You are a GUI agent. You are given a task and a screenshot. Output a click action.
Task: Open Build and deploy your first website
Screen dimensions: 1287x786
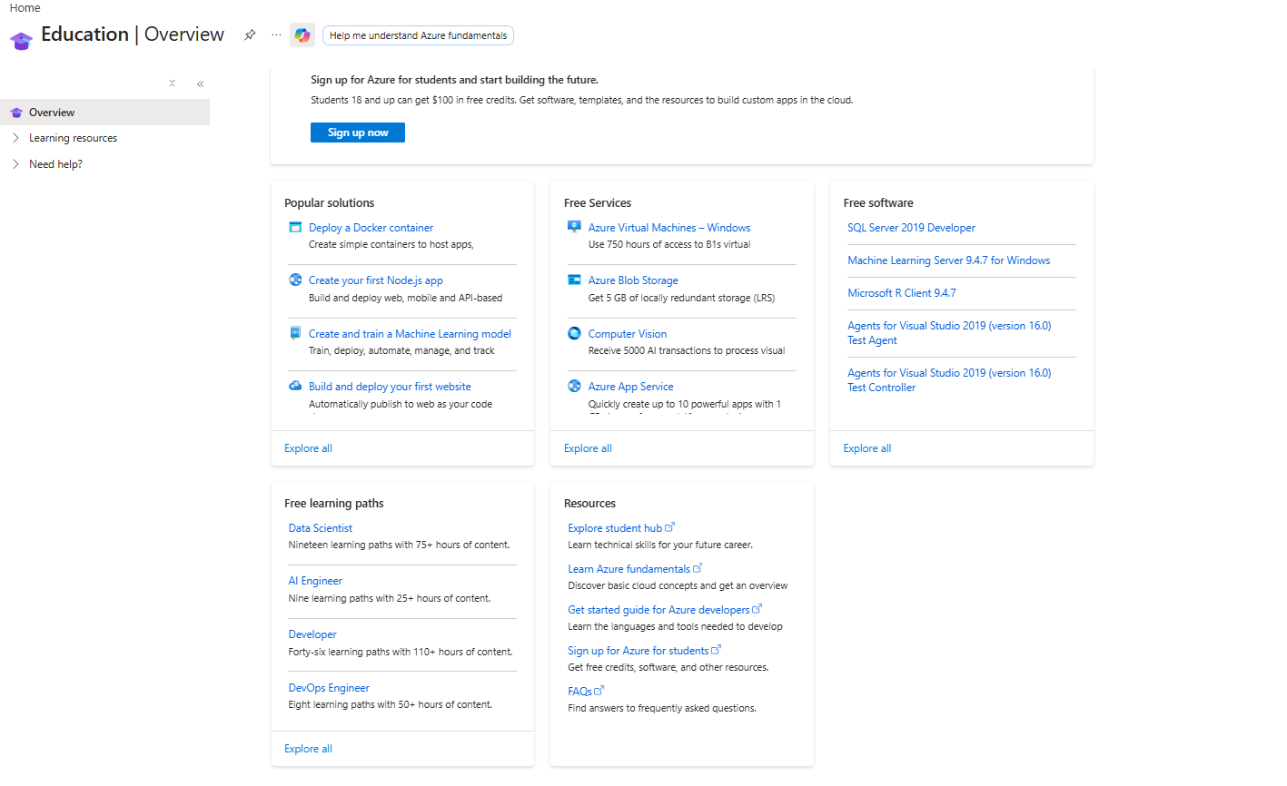click(390, 387)
